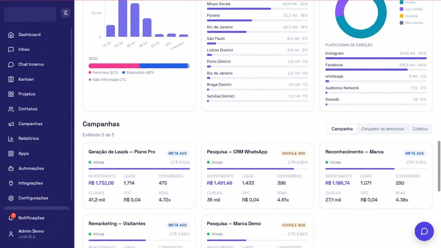Click the Admin Demo user avatar icon
The width and height of the screenshot is (441, 248).
[x=11, y=234]
